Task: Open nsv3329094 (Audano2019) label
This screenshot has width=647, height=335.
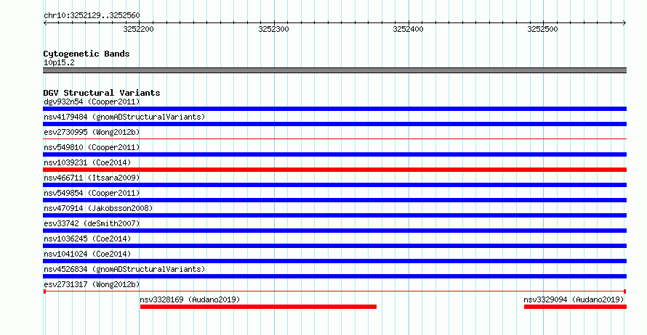Action: point(574,299)
